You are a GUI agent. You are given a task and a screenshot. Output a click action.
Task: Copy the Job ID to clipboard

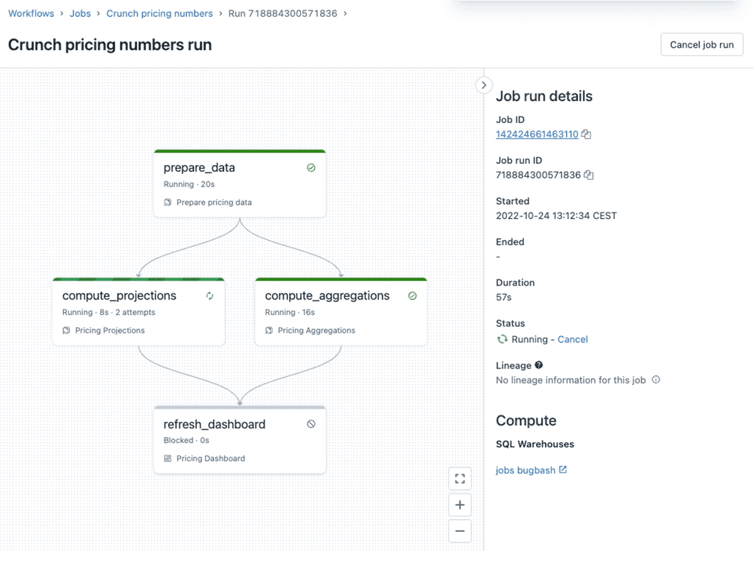(x=586, y=134)
